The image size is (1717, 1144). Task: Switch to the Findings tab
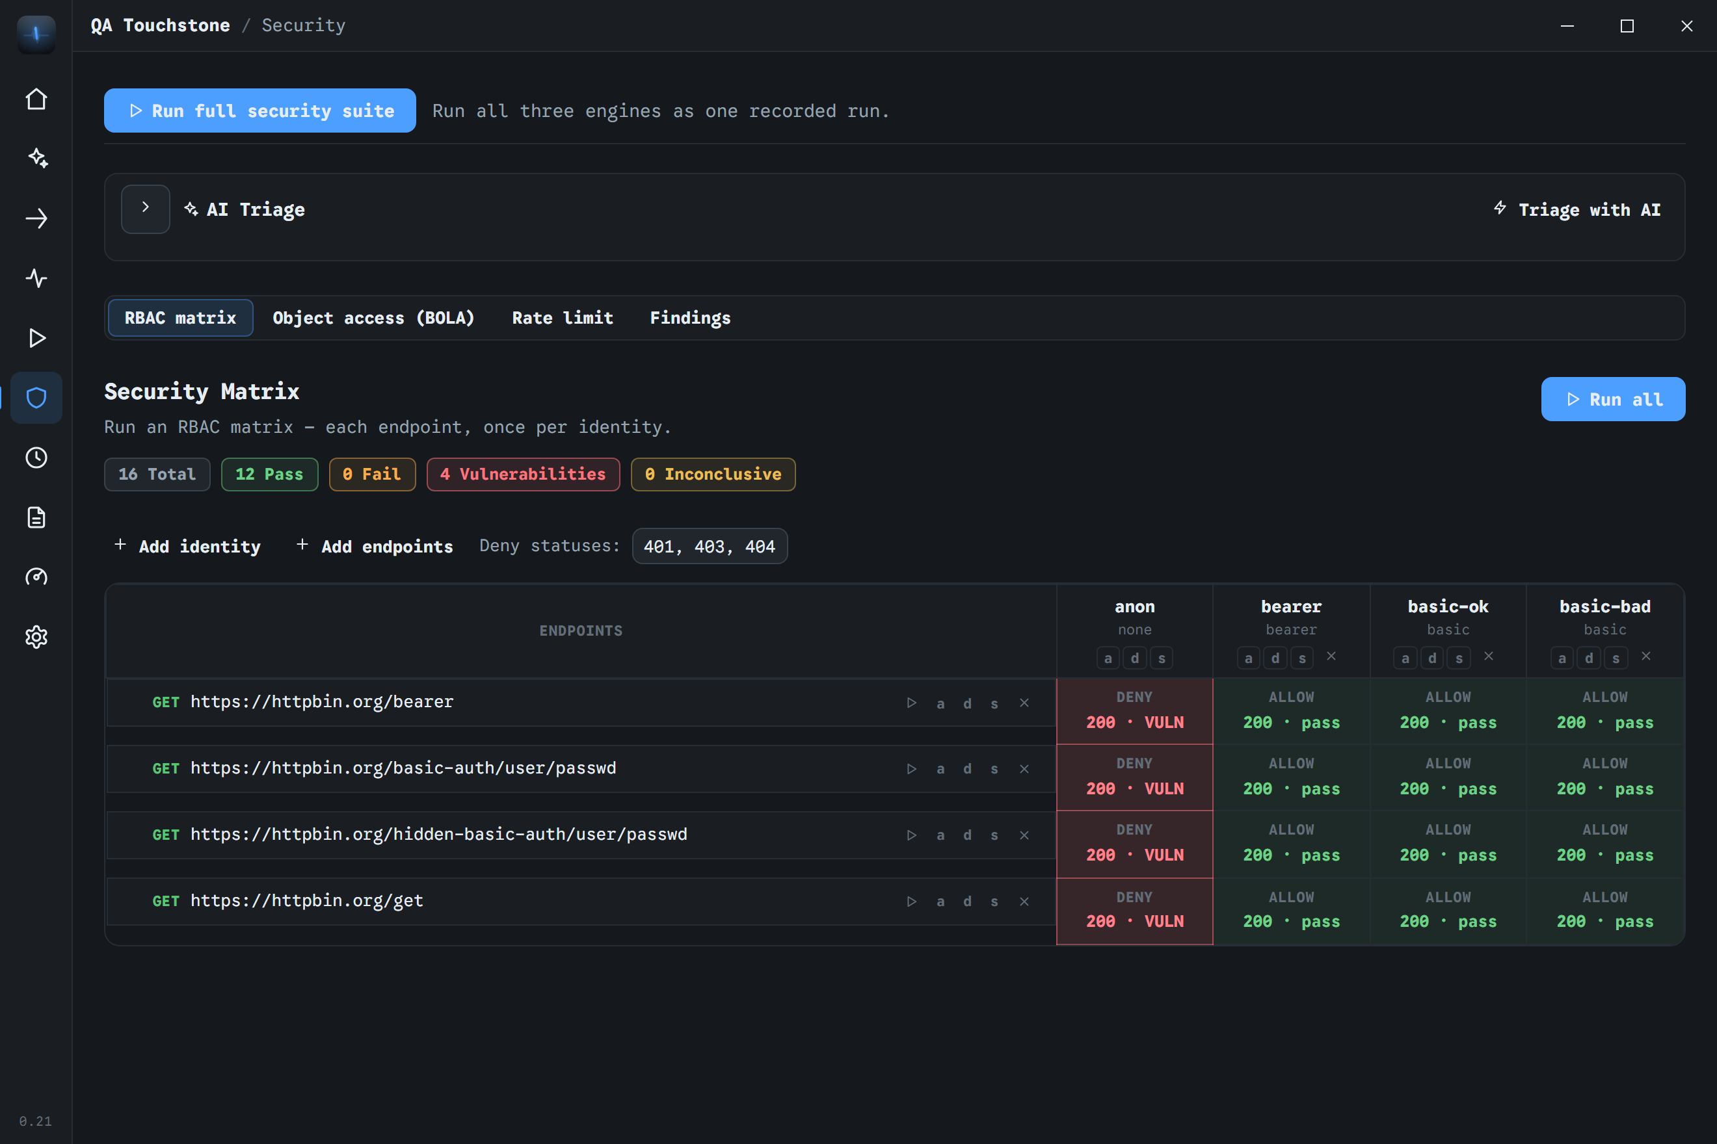(690, 318)
